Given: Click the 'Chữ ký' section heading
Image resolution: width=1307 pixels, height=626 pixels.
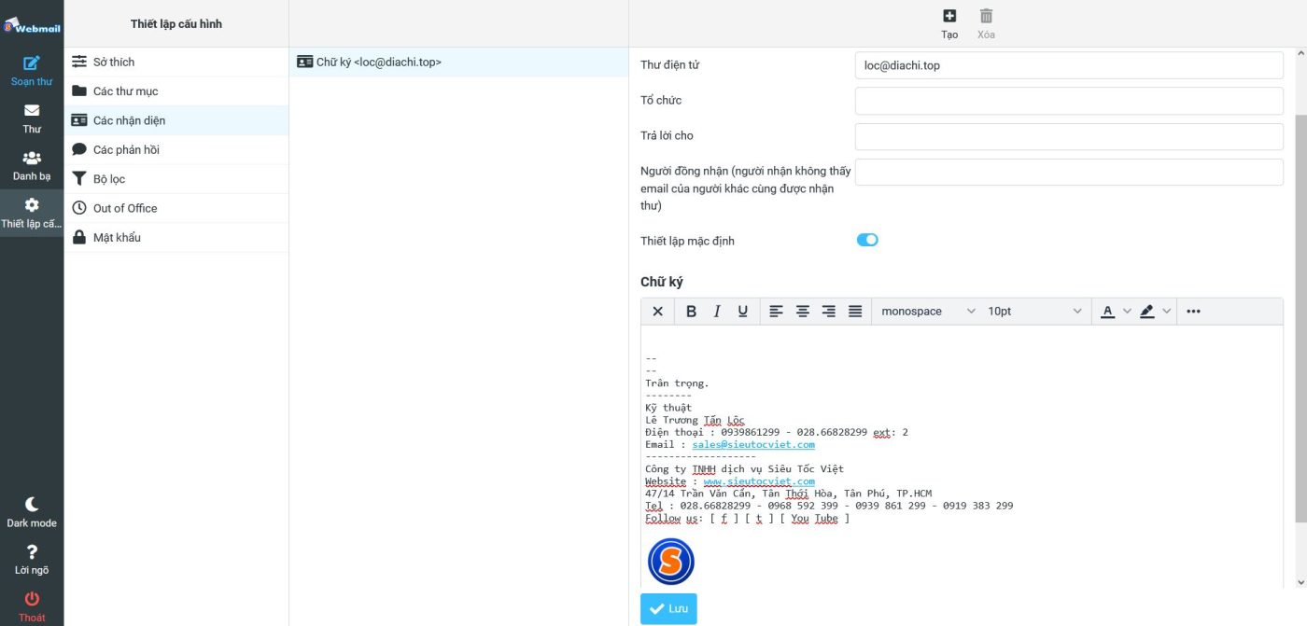Looking at the screenshot, I should pyautogui.click(x=662, y=282).
